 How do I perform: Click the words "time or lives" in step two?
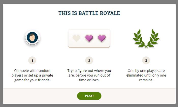click(x=89, y=80)
